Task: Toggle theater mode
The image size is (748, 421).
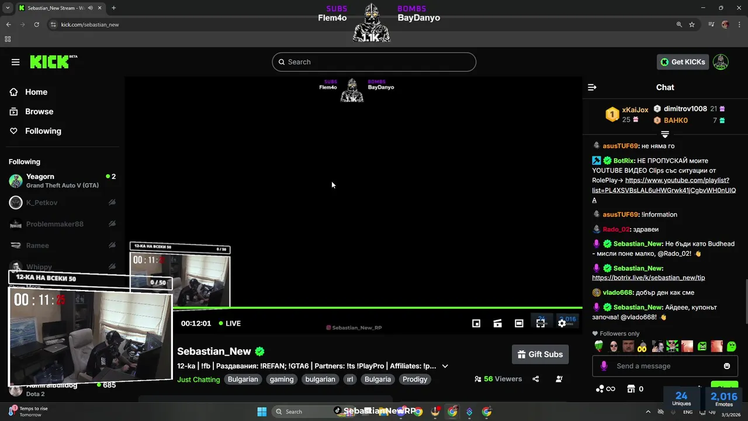Action: click(519, 323)
